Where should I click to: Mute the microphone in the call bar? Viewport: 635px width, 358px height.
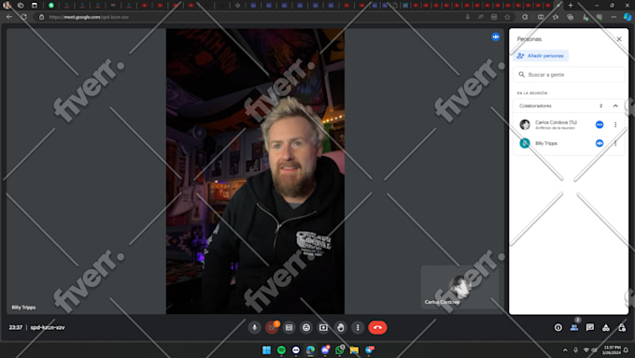[x=255, y=327]
